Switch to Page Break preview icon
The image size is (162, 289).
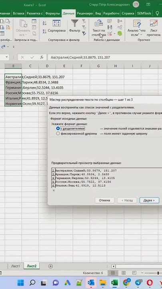[134, 273]
